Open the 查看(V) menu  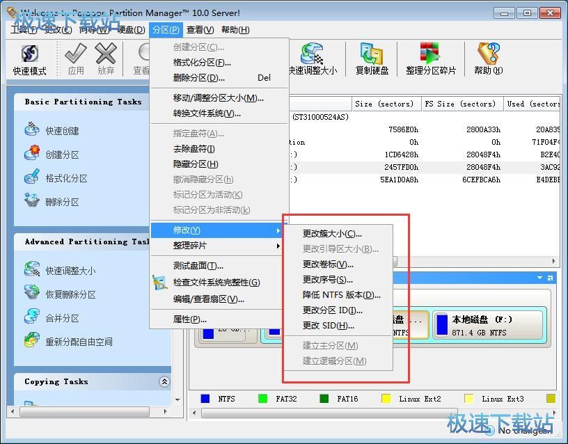[x=200, y=30]
